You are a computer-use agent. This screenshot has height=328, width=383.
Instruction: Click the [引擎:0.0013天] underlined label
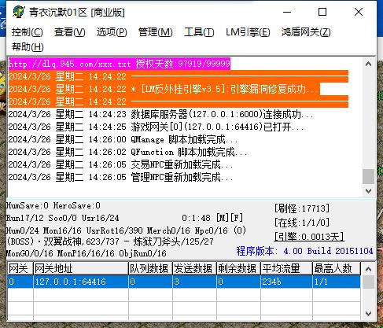click(x=309, y=237)
